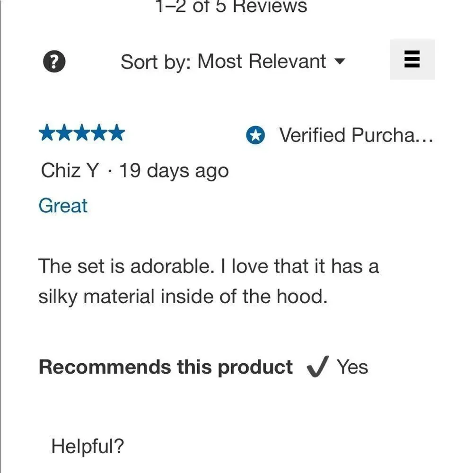Click the Verified Purchaser badge icon

[x=255, y=135]
